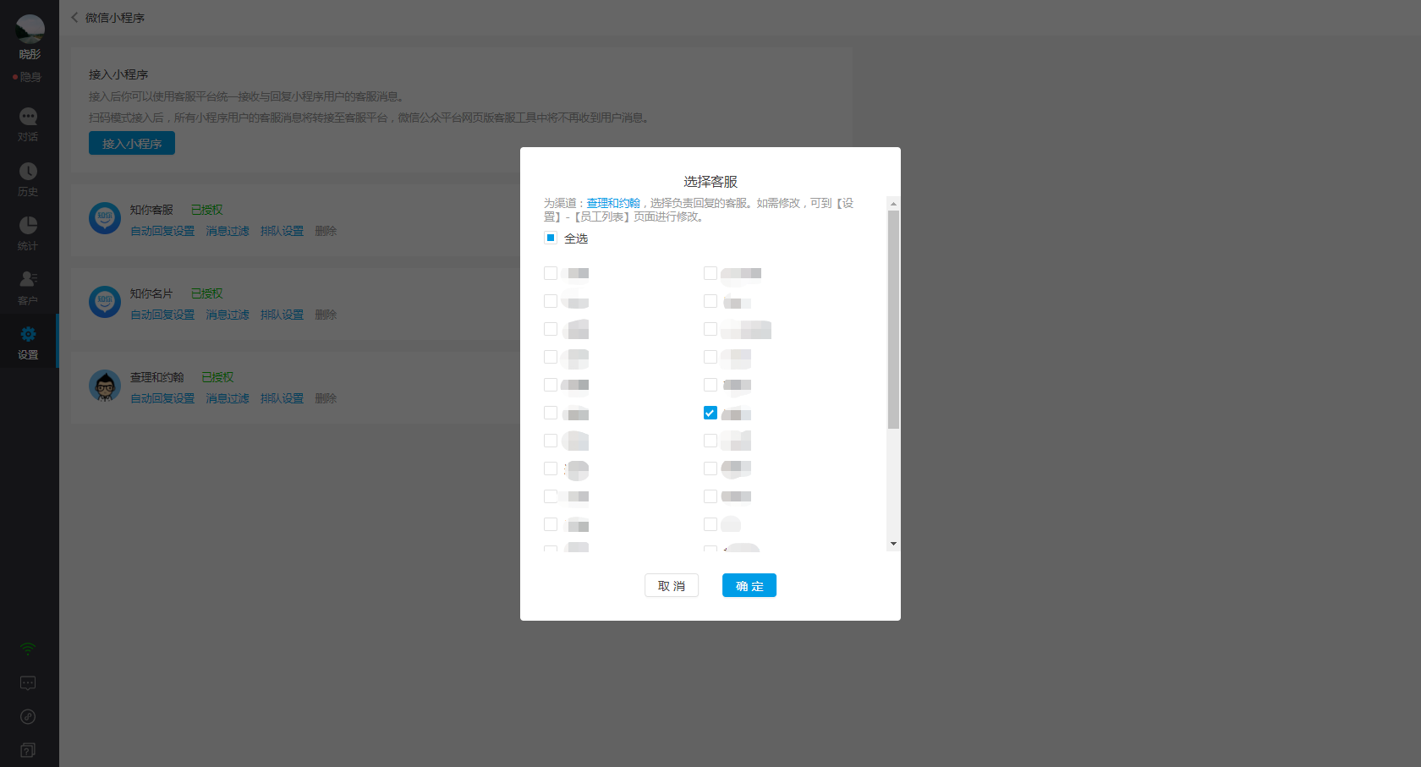Open the help question mark icon
The height and width of the screenshot is (767, 1421).
tap(28, 750)
